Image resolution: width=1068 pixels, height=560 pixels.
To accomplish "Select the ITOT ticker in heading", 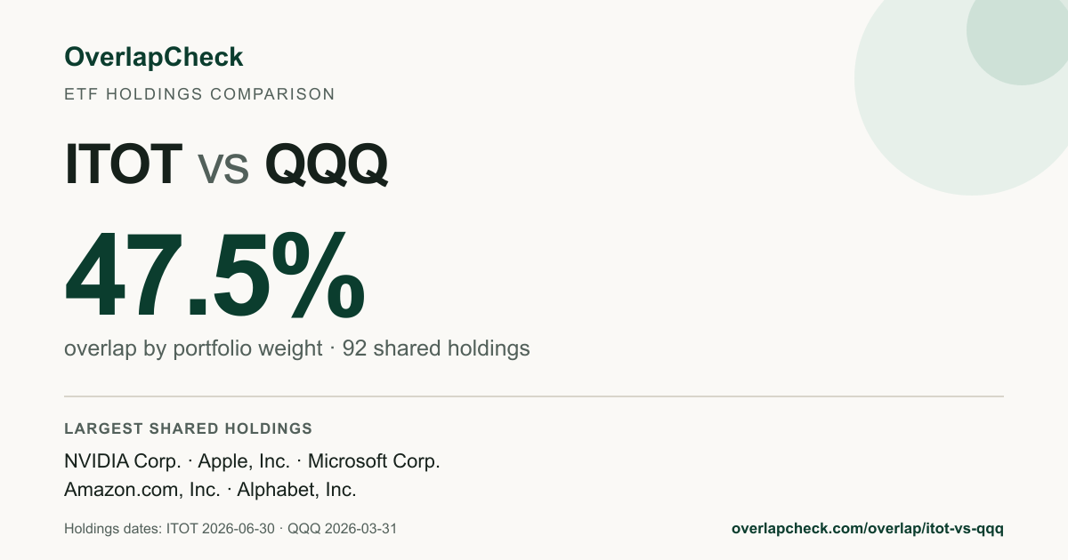I will pos(124,164).
